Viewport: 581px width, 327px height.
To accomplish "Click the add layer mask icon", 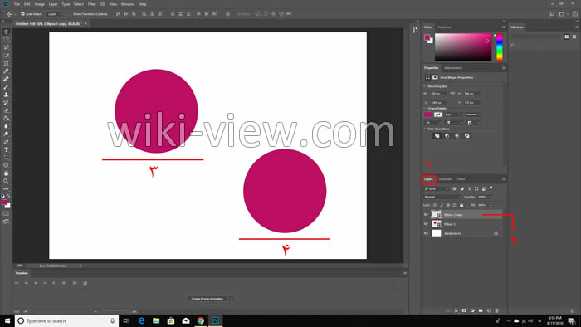I will tap(464, 310).
